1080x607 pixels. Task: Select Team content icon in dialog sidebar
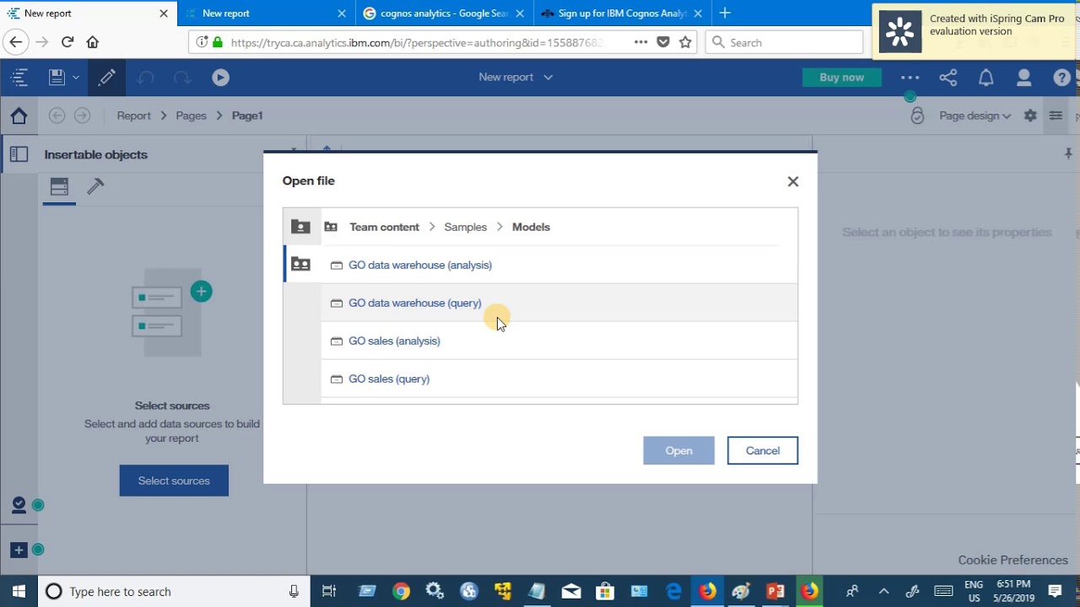coord(300,265)
